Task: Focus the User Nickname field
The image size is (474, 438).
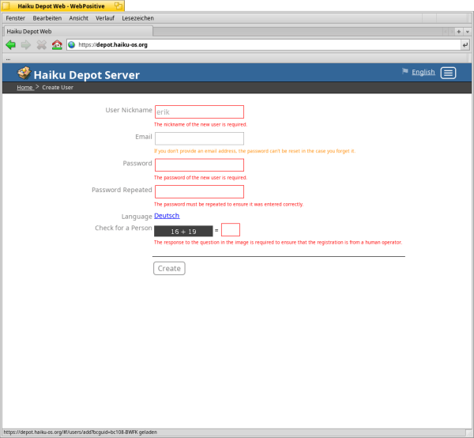Action: 199,112
